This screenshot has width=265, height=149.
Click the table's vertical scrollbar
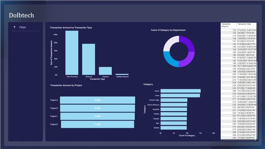point(257,81)
